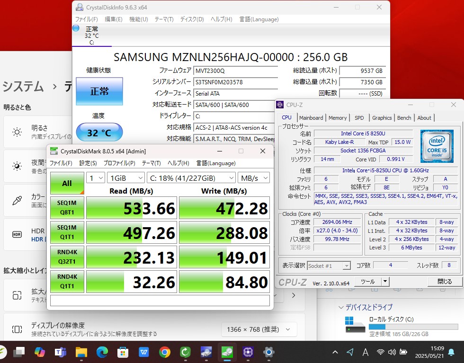Open CrystalDiskMark プロファイル(P) menu
Image resolution: width=464 pixels, height=363 pixels.
pos(119,163)
